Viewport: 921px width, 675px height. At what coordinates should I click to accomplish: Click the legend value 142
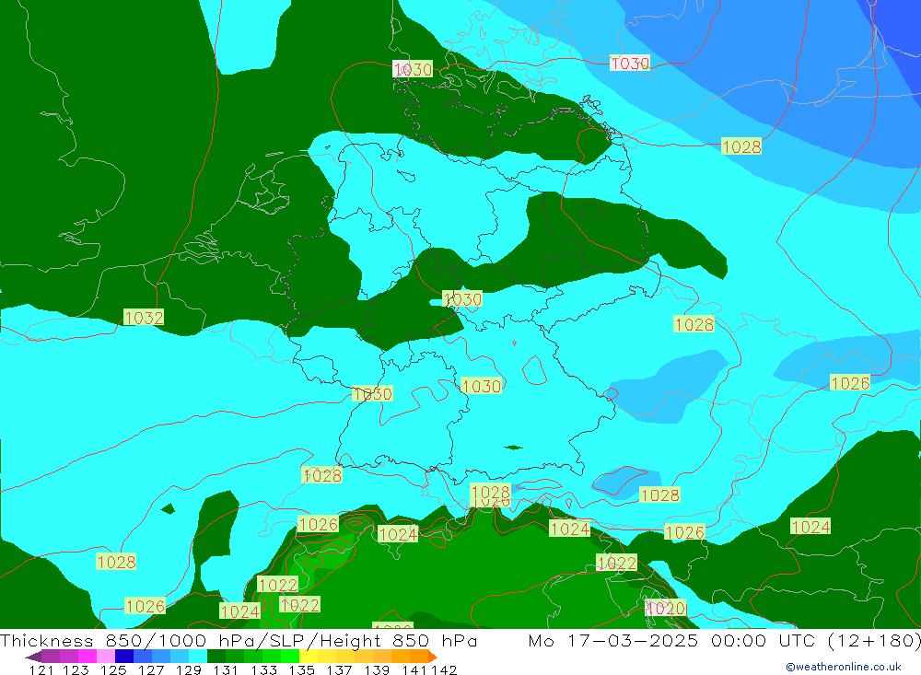(444, 669)
